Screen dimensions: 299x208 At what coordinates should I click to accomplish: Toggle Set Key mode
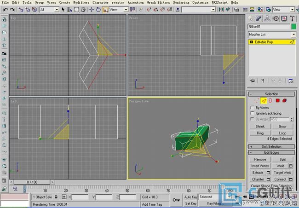[x=191, y=203]
